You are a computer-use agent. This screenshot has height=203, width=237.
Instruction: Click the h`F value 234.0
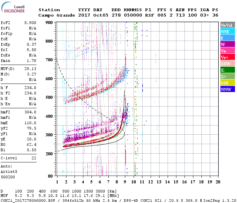pyautogui.click(x=30, y=88)
